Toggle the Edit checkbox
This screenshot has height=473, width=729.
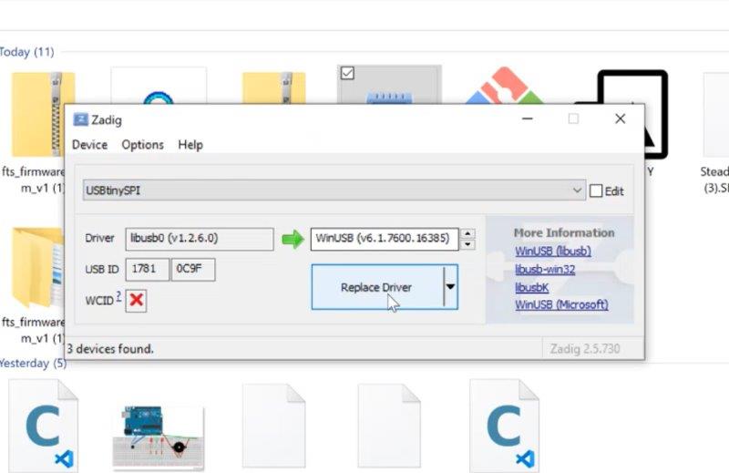tap(596, 191)
